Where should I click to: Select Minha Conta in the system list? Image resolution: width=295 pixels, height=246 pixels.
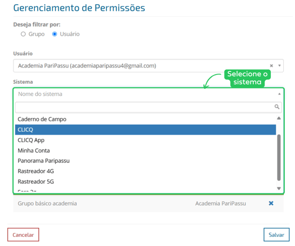coord(145,151)
